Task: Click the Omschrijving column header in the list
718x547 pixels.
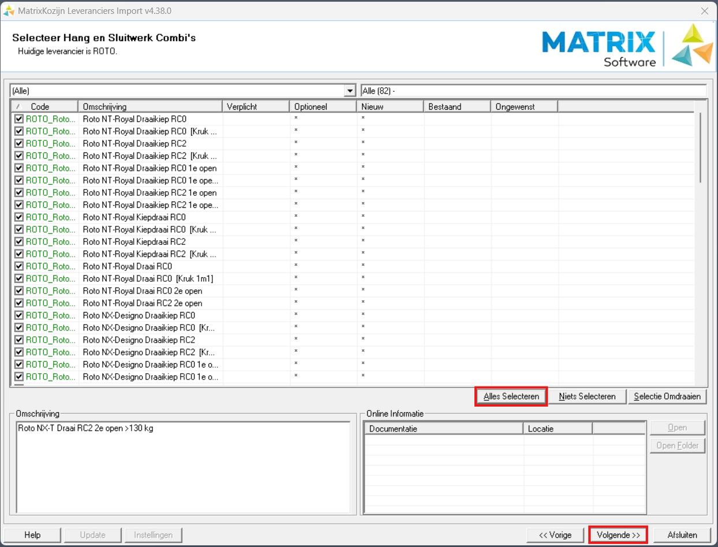Action: click(x=150, y=106)
